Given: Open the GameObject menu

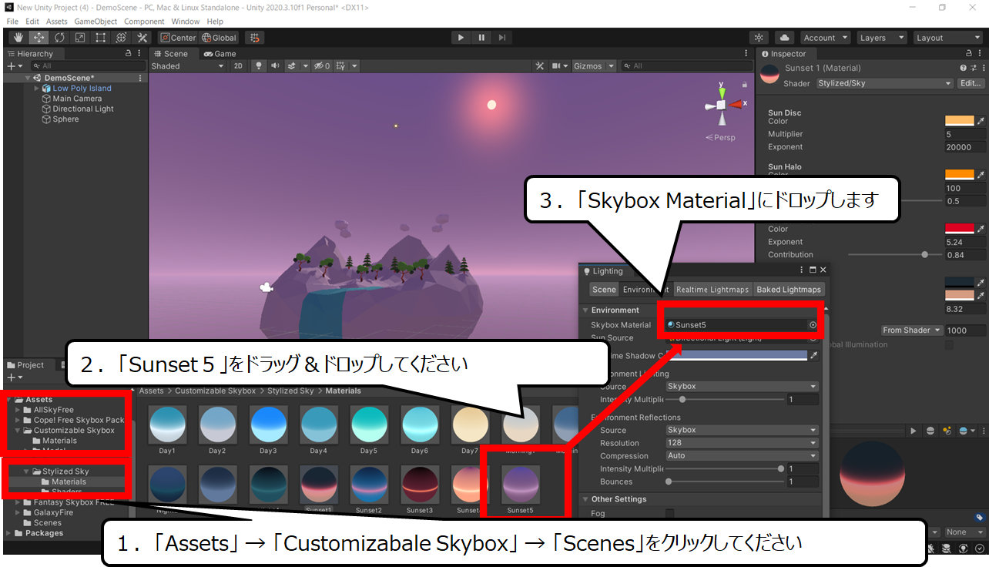Looking at the screenshot, I should click(x=96, y=22).
